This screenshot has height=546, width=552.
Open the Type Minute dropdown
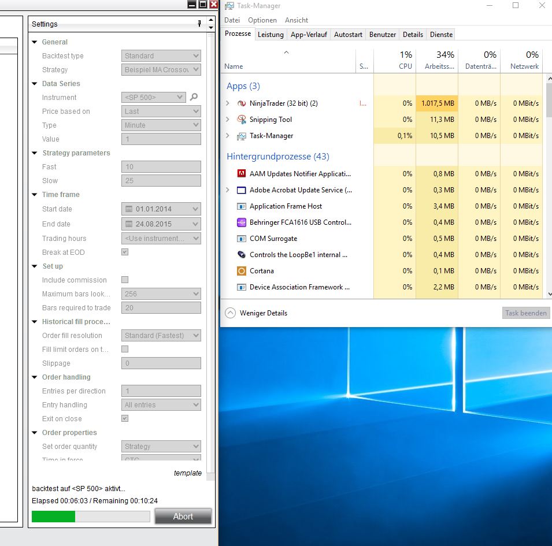click(161, 125)
